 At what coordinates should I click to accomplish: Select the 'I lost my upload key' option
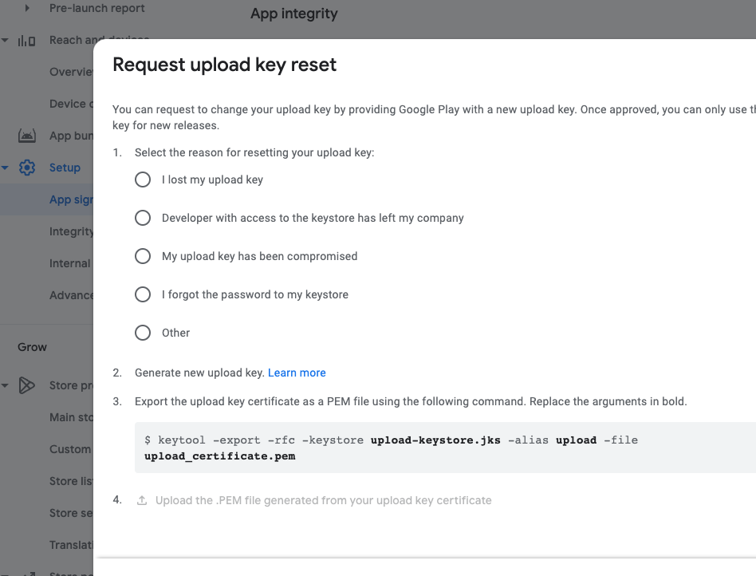pyautogui.click(x=142, y=179)
